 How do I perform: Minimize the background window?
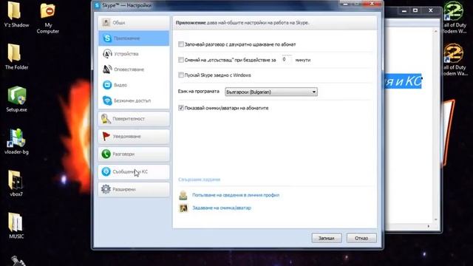pyautogui.click(x=404, y=10)
